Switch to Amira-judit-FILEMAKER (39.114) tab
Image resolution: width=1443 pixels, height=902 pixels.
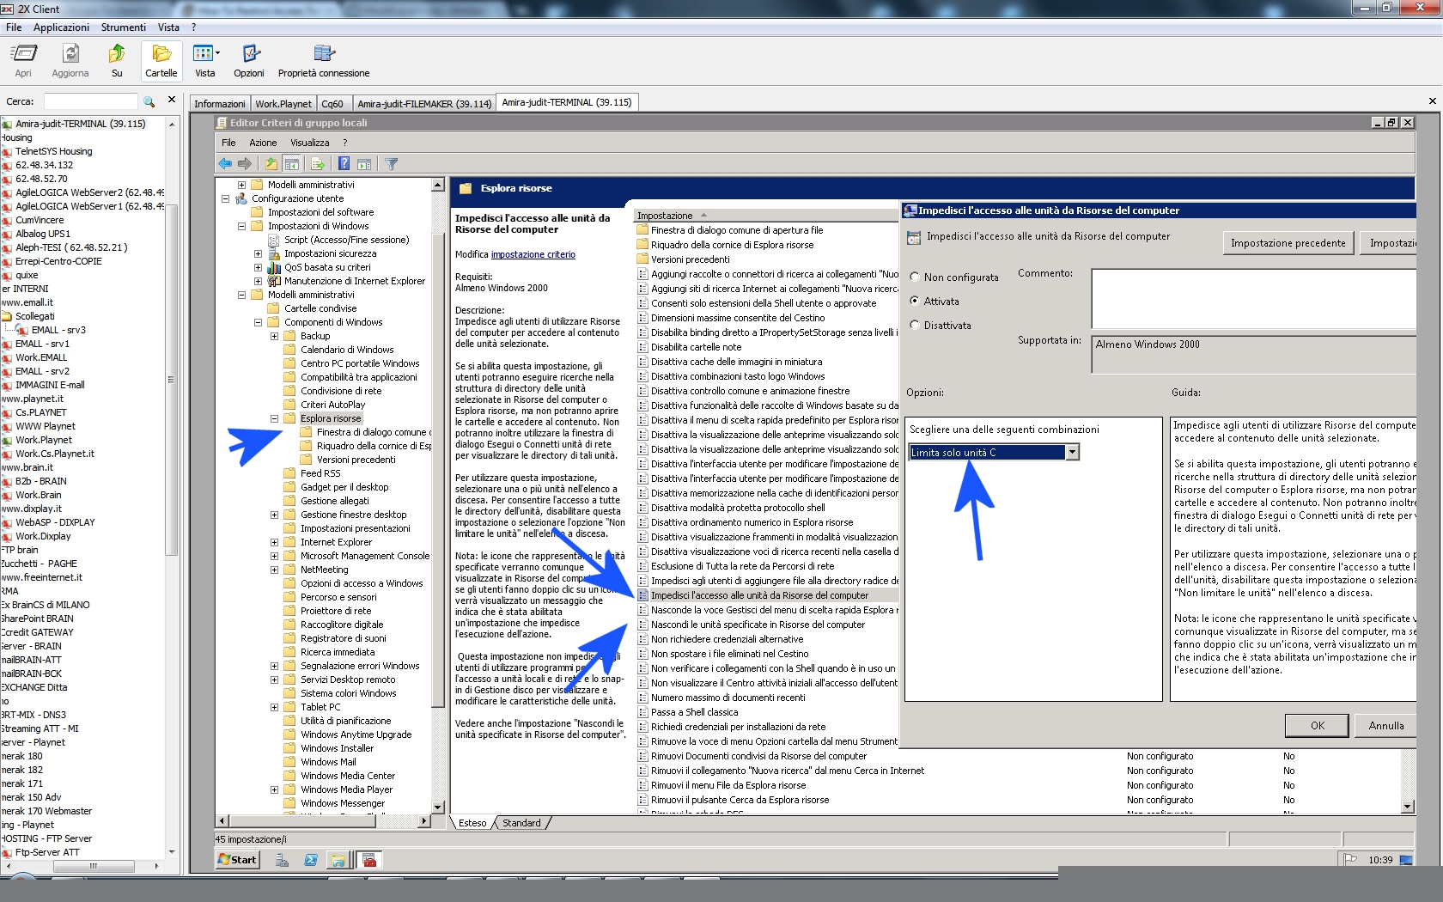[424, 103]
